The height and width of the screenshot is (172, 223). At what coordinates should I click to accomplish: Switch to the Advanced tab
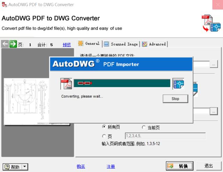pyautogui.click(x=154, y=44)
